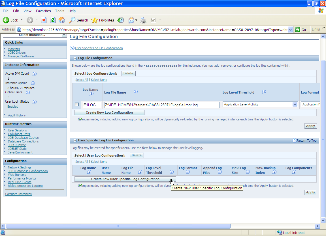
Task: Click Delete in Select [User Log Configuration] row
Action: pyautogui.click(x=137, y=155)
